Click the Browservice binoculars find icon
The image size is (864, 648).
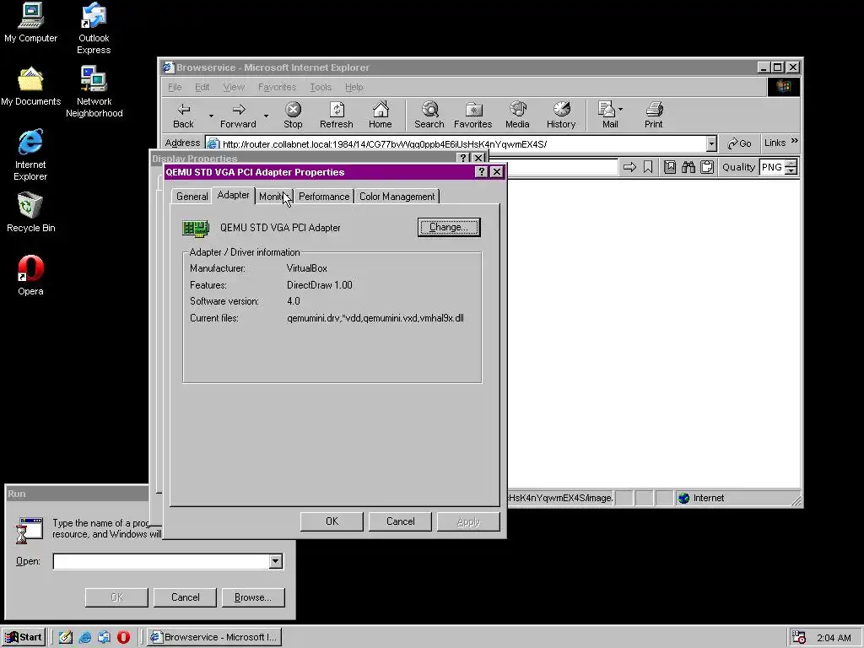[688, 167]
